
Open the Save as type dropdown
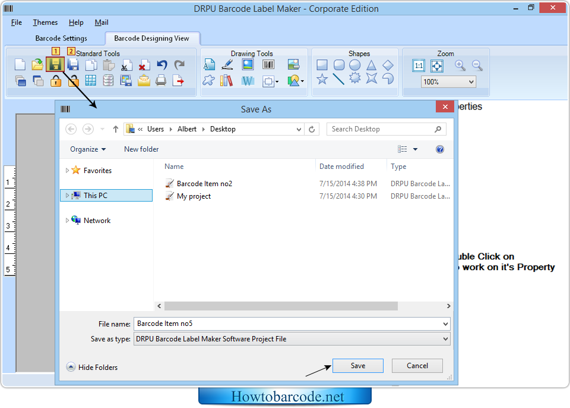(292, 339)
